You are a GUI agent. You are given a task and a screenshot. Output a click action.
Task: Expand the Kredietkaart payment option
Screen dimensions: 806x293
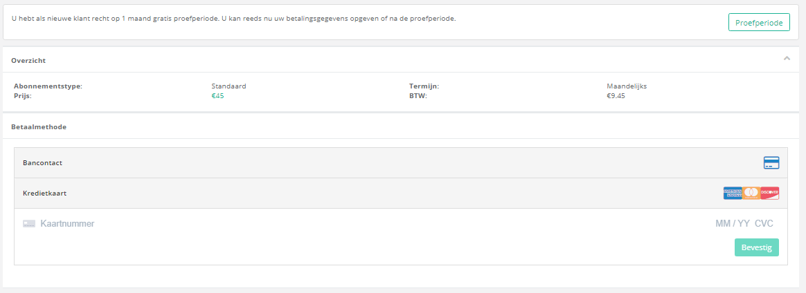44,193
